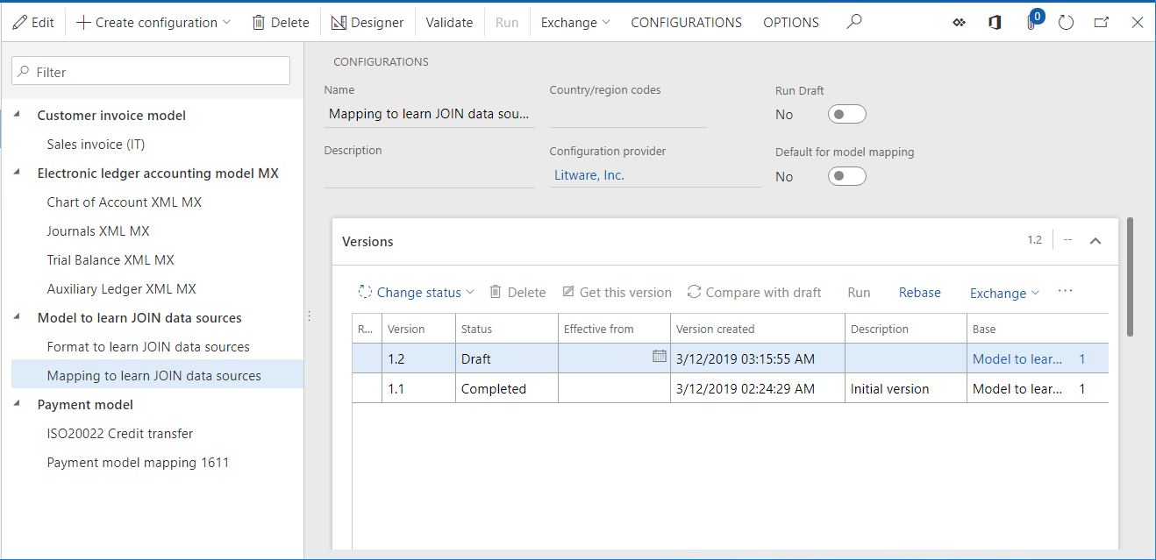Select Mapping to learn JOIN data sources
1156x560 pixels.
(153, 375)
